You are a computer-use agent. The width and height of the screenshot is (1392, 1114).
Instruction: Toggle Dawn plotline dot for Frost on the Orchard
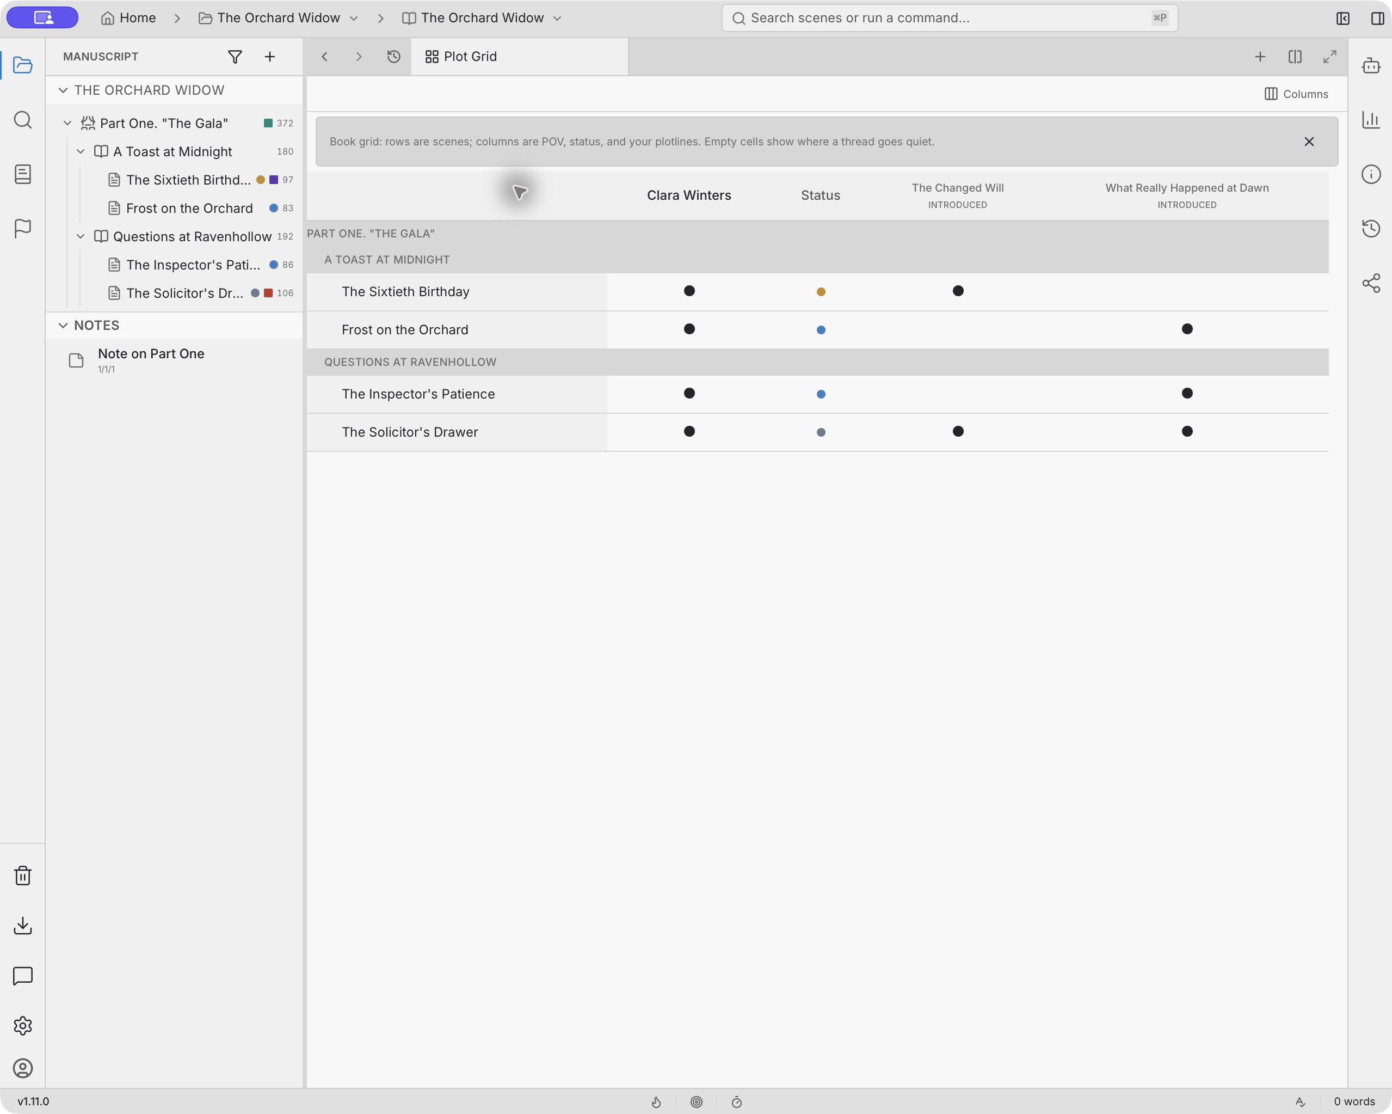(x=1187, y=329)
